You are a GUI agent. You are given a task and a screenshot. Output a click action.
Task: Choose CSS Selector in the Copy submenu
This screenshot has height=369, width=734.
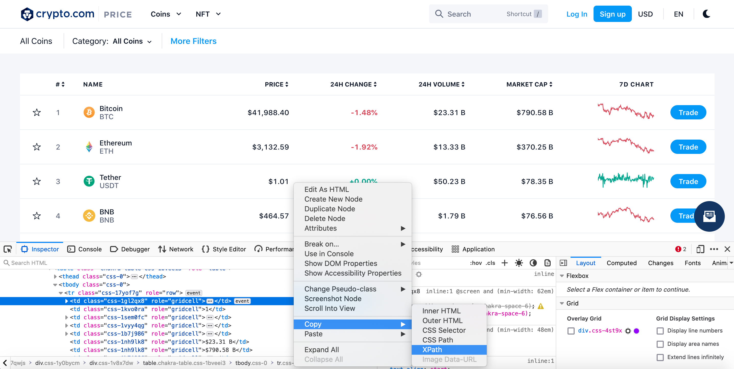449,330
